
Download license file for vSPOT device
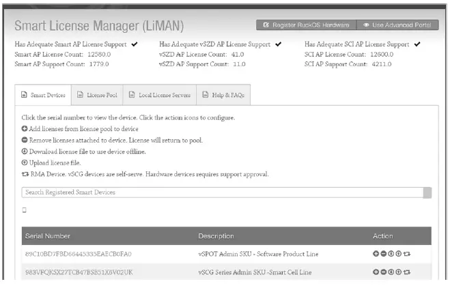click(x=391, y=255)
